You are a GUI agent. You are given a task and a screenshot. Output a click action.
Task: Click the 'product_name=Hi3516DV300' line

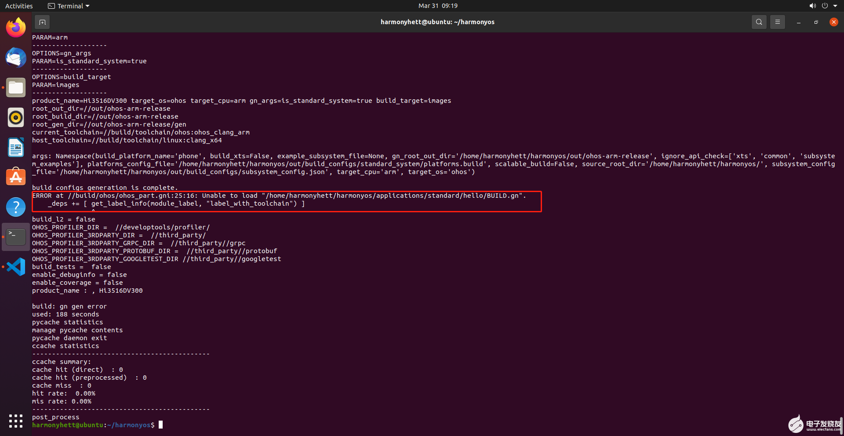(x=241, y=101)
